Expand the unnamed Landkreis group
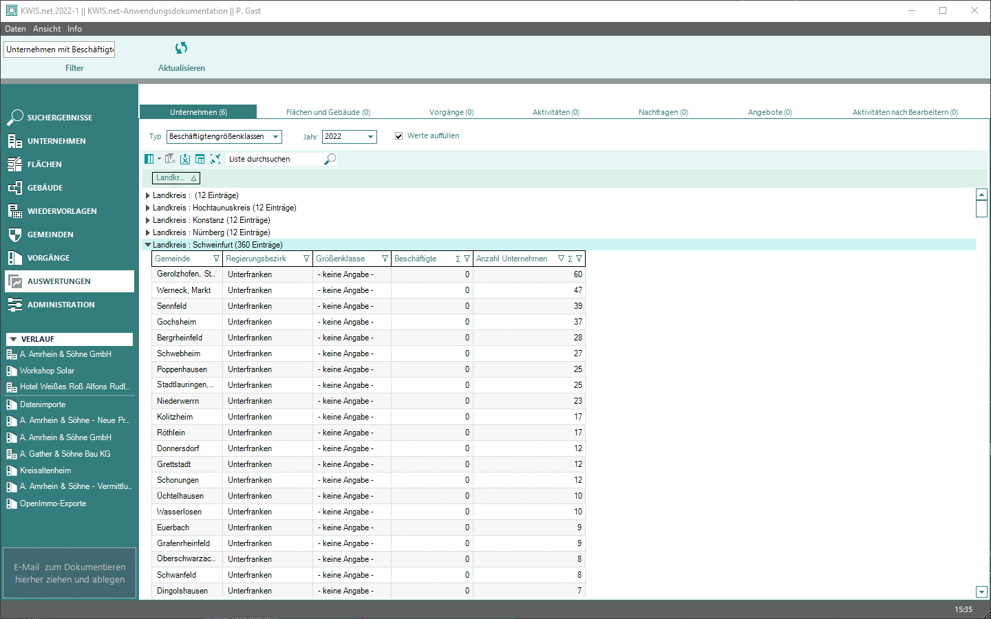 point(148,195)
